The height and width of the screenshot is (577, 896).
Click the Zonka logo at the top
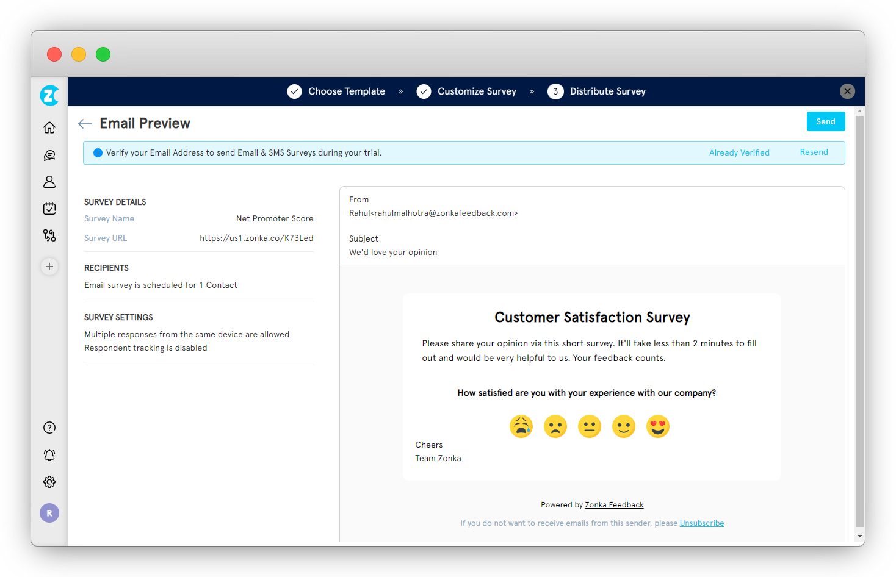(49, 95)
